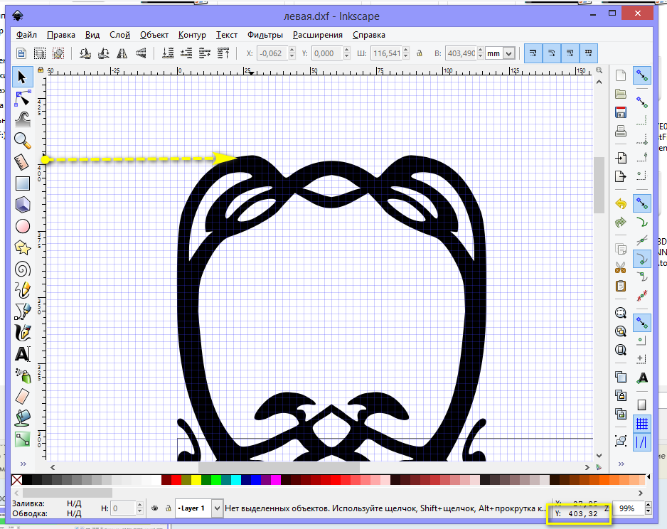Toggle snap to grids
This screenshot has height=529, width=667.
click(x=642, y=424)
